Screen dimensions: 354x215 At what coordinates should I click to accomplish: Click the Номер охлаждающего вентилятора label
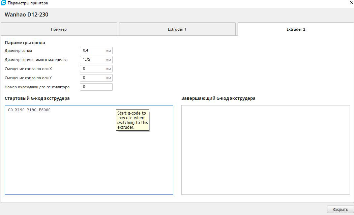point(37,87)
